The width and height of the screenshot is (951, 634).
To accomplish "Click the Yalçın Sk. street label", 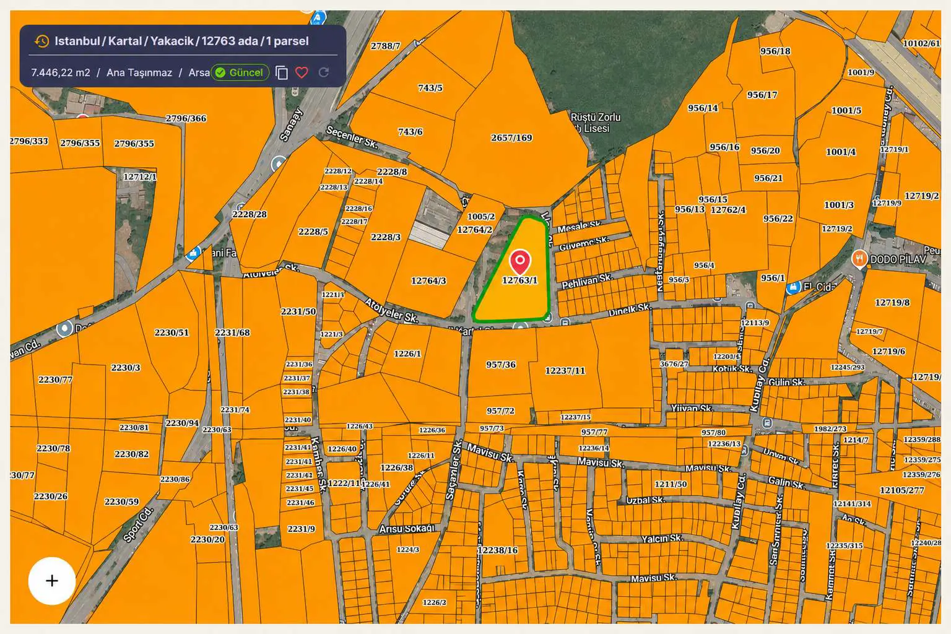I will point(662,539).
